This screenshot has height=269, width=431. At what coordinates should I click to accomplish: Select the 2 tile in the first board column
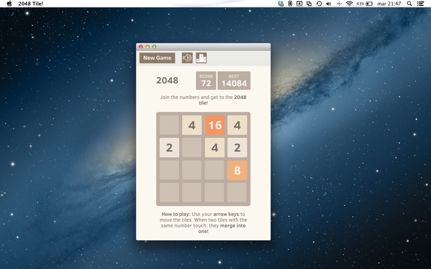(169, 147)
